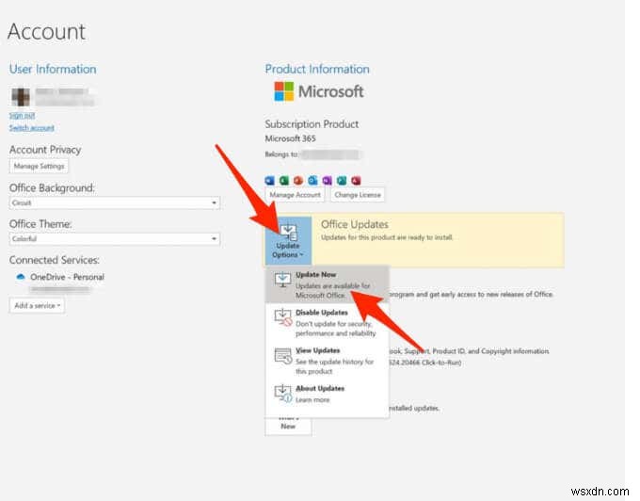Screen dimensions: 640x501
Task: Click the What's New button
Action: click(288, 425)
